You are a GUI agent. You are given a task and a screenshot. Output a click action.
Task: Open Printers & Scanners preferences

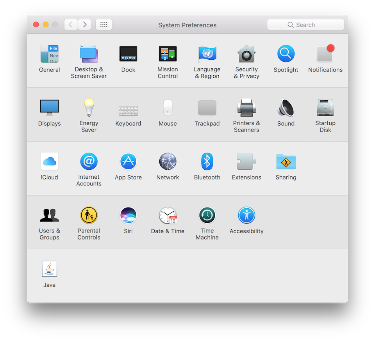pos(246,108)
